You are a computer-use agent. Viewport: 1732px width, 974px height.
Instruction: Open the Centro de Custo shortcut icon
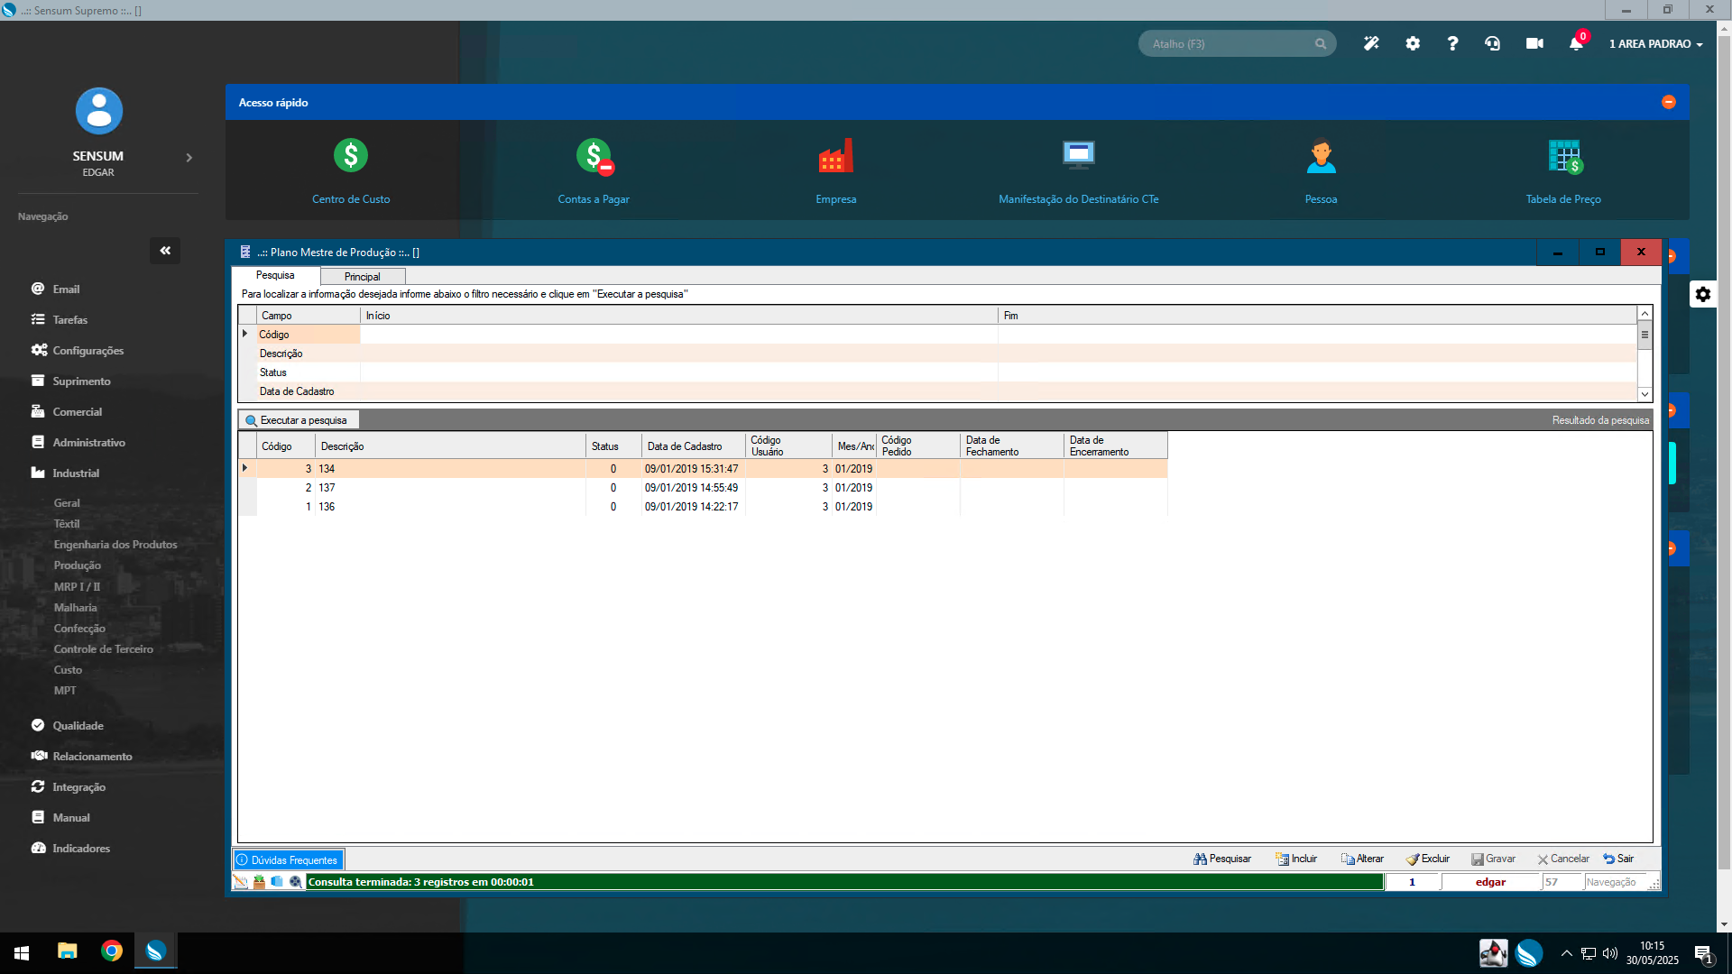351,156
